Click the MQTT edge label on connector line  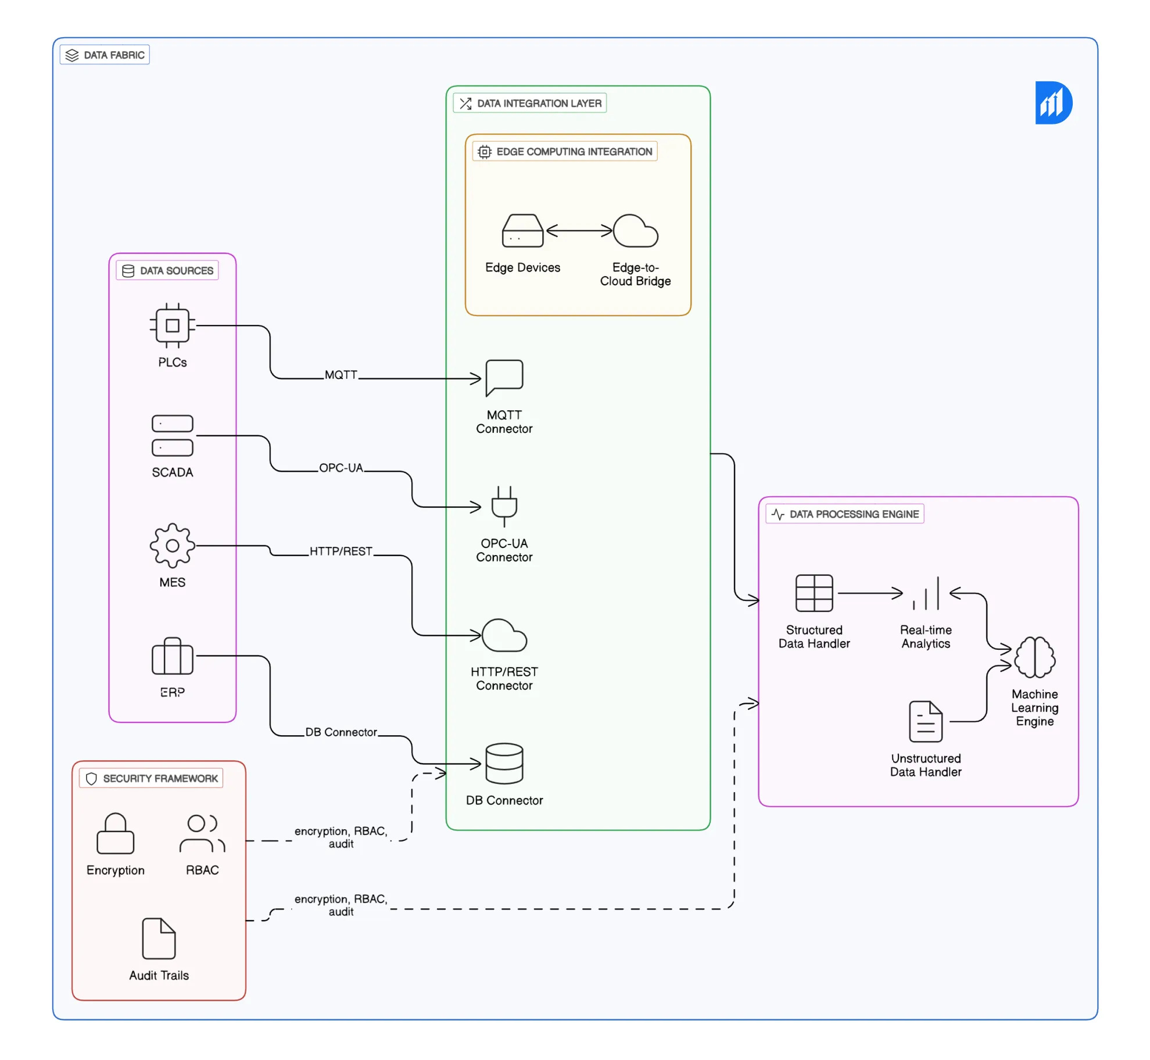coord(341,374)
